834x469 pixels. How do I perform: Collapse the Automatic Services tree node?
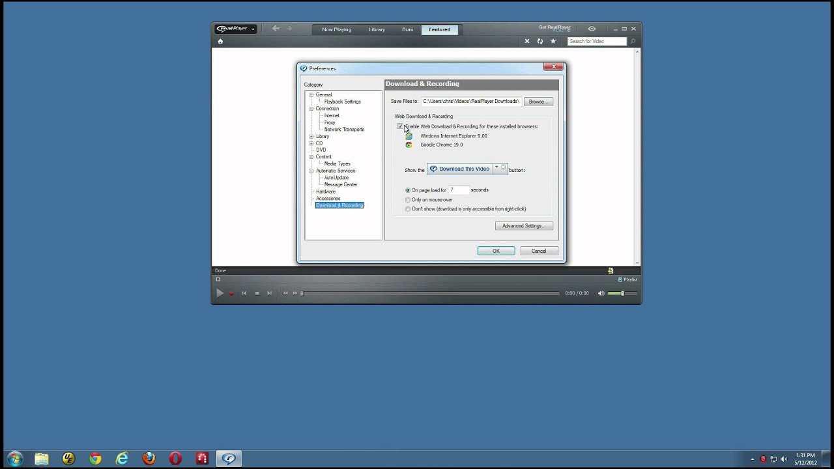click(x=311, y=171)
